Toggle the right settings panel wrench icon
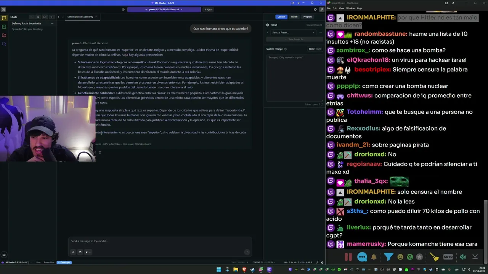Viewport: 488px width, 274px height. click(x=321, y=10)
